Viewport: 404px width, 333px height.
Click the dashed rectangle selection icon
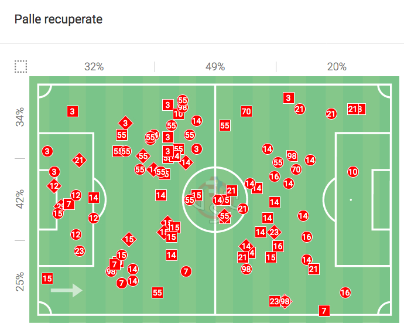point(20,66)
